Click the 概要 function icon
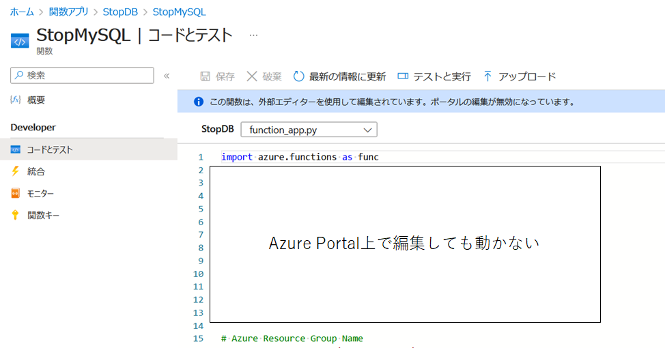 tap(15, 100)
